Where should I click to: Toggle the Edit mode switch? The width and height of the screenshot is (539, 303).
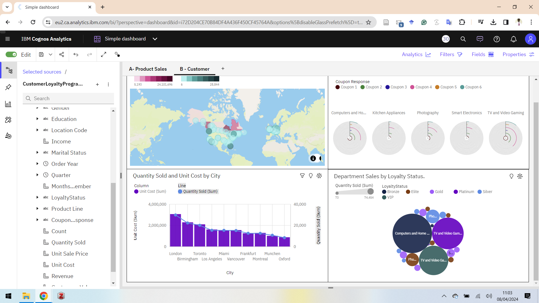(x=12, y=54)
